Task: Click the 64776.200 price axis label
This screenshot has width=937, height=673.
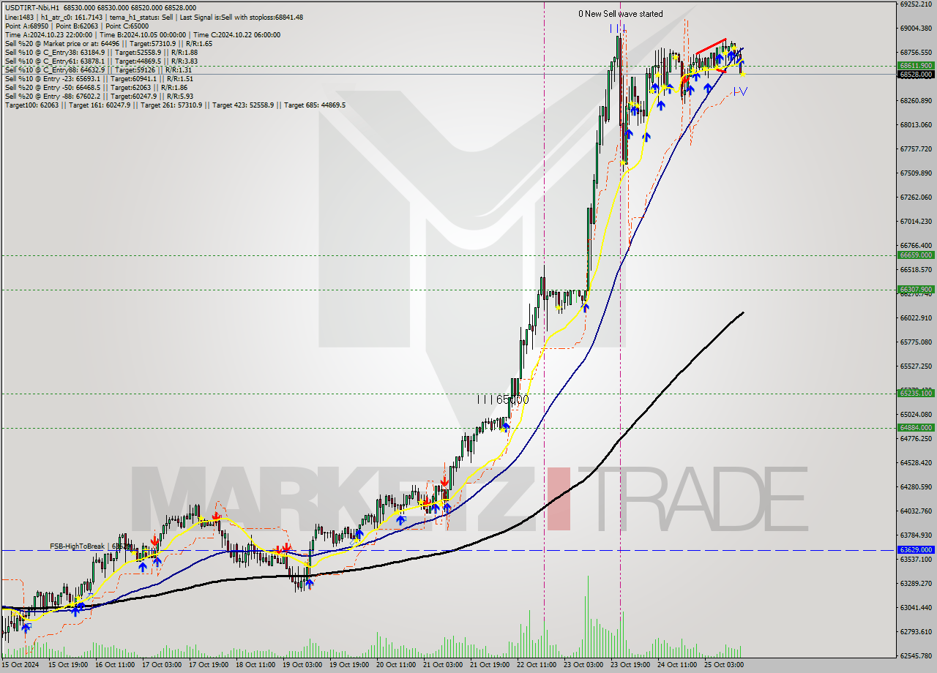Action: [x=916, y=438]
